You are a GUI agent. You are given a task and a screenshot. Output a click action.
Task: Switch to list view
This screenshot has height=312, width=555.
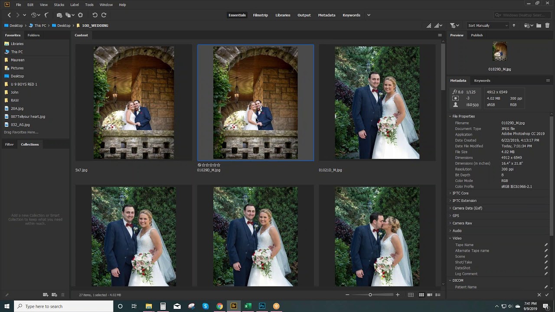[438, 295]
